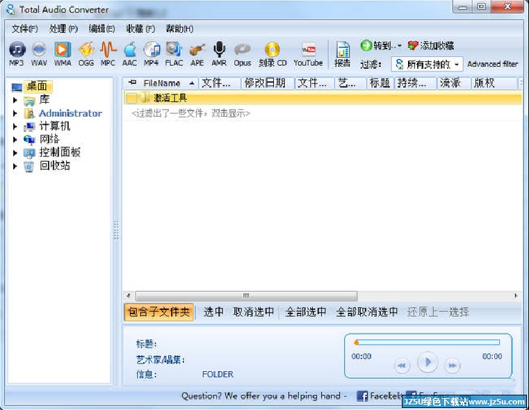Screen dimensions: 529x410
Task: Pick the MP4 format icon
Action: [151, 54]
